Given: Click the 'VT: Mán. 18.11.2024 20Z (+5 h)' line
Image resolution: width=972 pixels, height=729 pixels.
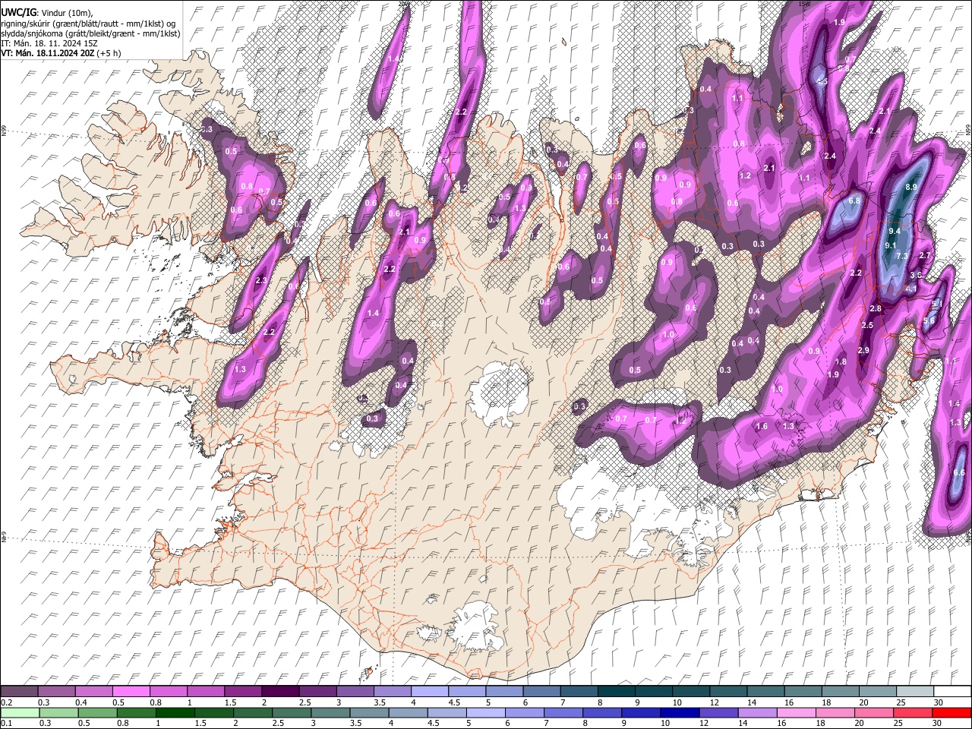Looking at the screenshot, I should pyautogui.click(x=61, y=53).
